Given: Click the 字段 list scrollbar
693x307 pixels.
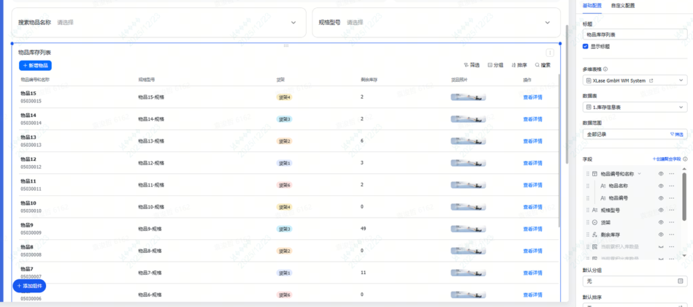Looking at the screenshot, I should click(x=684, y=196).
